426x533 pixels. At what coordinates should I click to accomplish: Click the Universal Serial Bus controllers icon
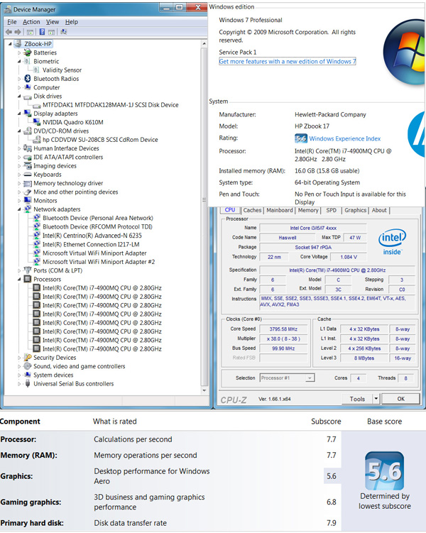point(28,384)
